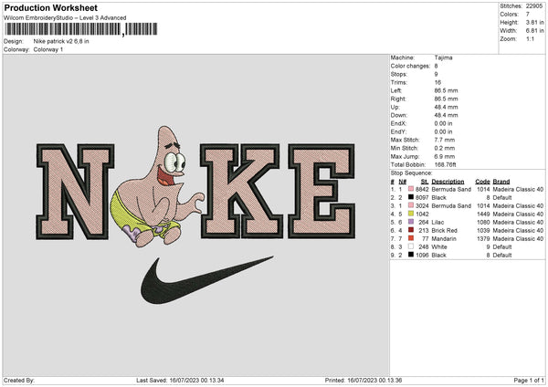Click the Max Jump value 6.9 mm
This screenshot has height=387, width=548.
pos(445,156)
